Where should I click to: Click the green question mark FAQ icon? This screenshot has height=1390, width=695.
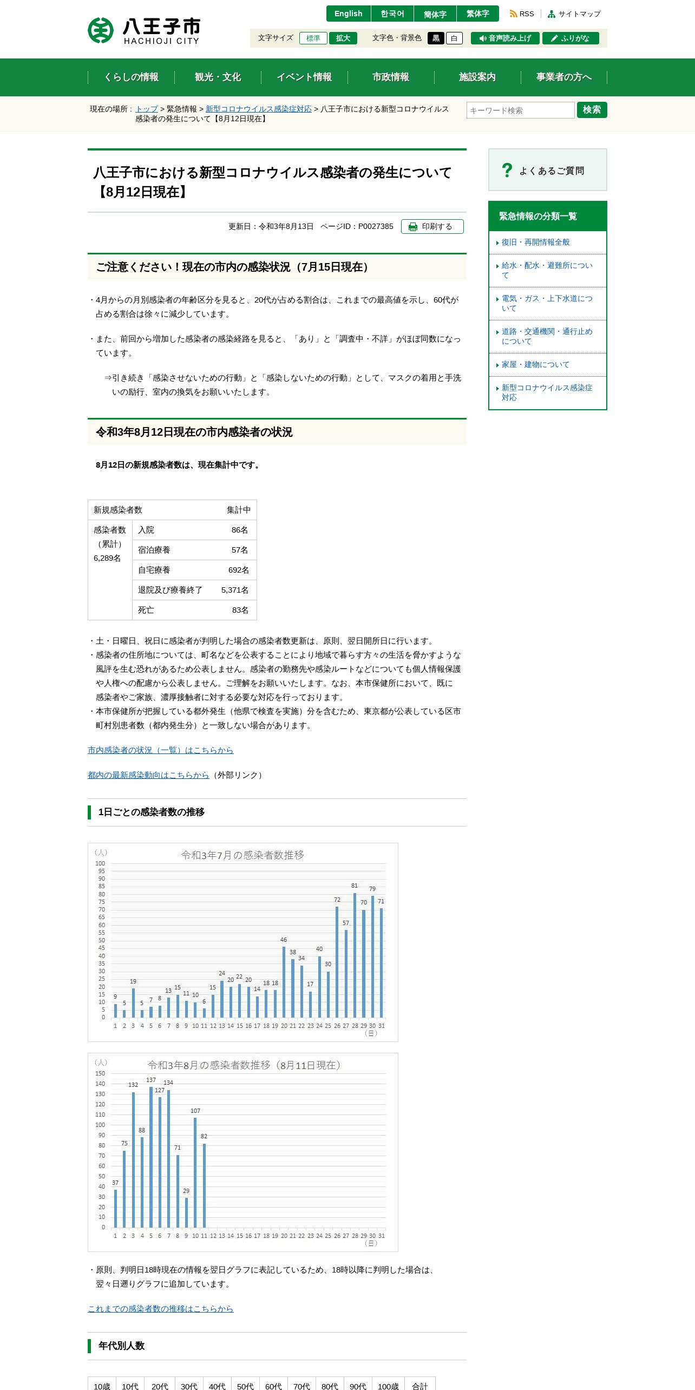point(507,171)
